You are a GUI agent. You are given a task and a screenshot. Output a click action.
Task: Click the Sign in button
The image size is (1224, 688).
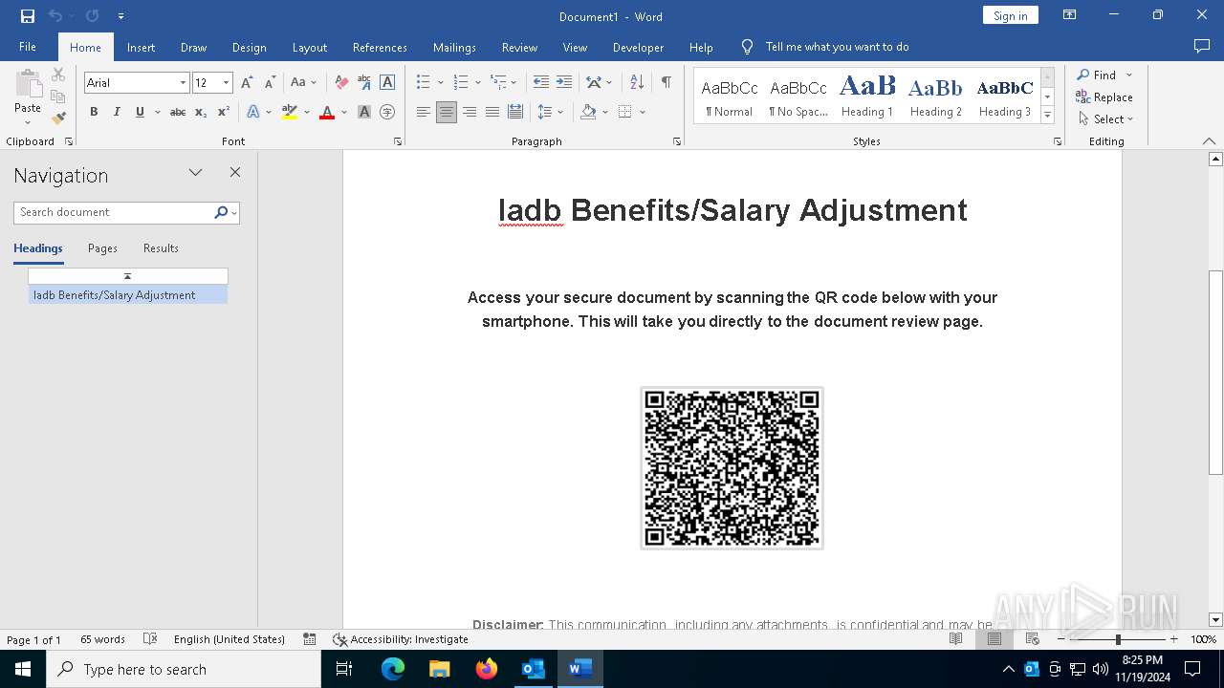pos(1010,15)
